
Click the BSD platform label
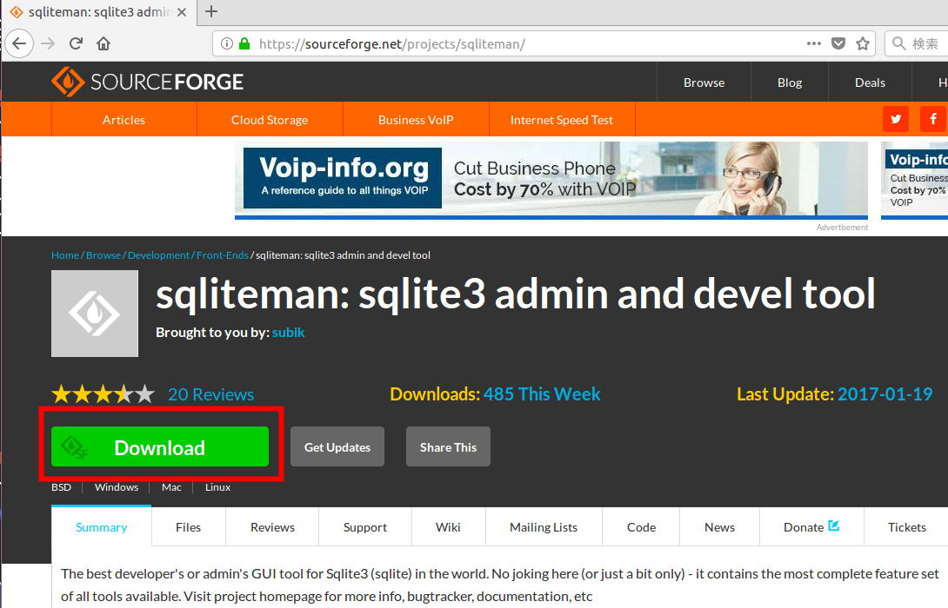61,487
